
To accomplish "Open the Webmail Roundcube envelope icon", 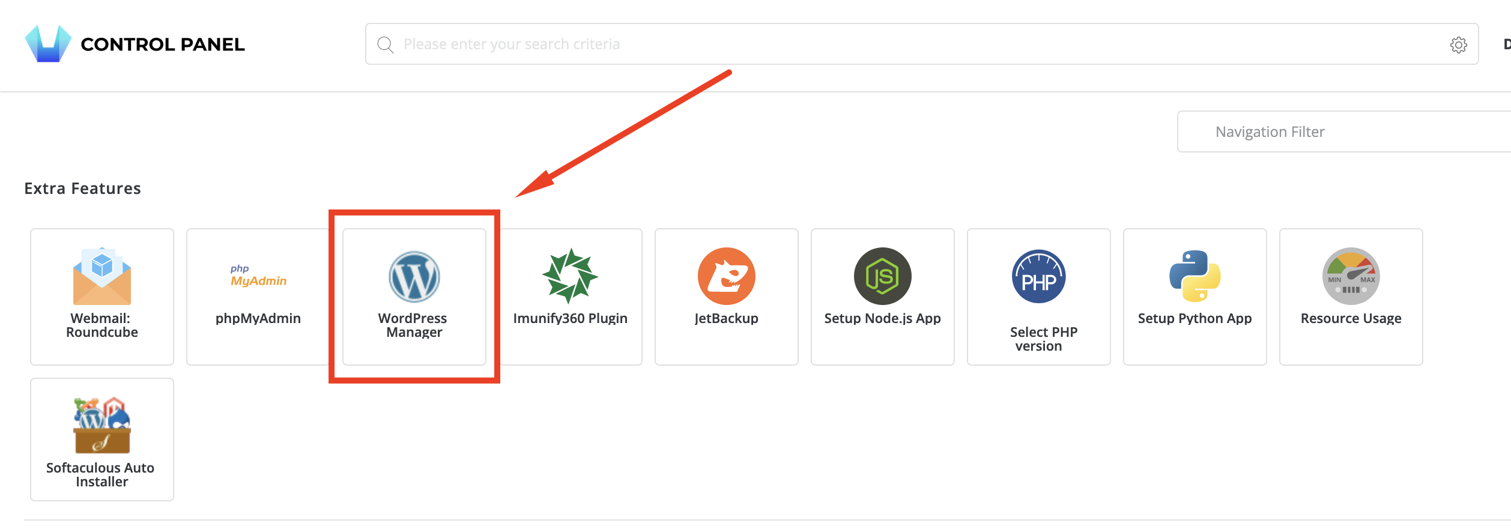I will (102, 276).
